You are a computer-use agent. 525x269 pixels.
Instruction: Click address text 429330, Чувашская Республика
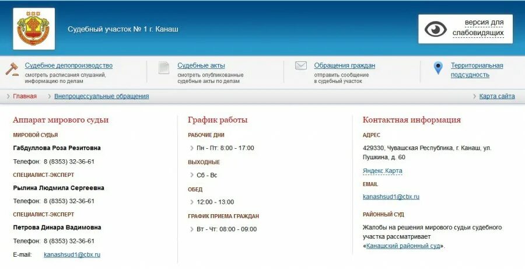coord(427,152)
